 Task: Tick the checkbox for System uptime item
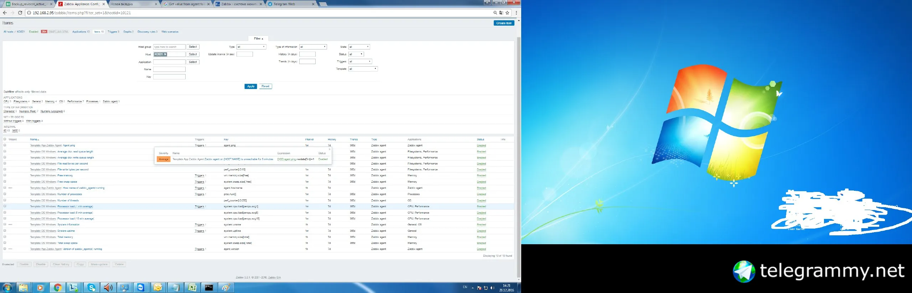point(5,231)
